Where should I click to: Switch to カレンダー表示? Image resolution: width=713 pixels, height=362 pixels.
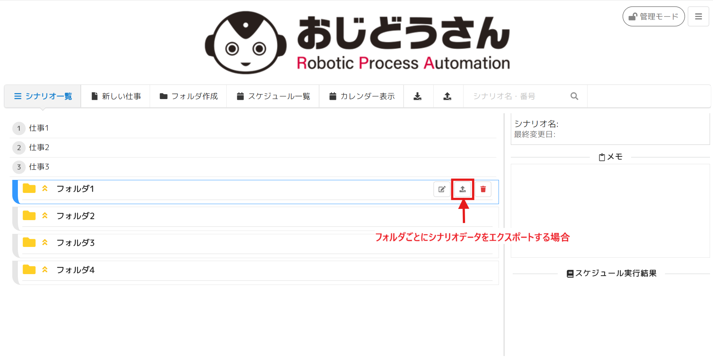coord(362,96)
